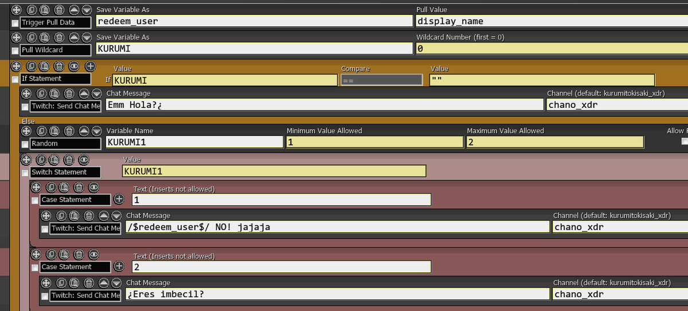Open the Trigger Pull Data command selector
This screenshot has height=311, width=688.
click(55, 22)
